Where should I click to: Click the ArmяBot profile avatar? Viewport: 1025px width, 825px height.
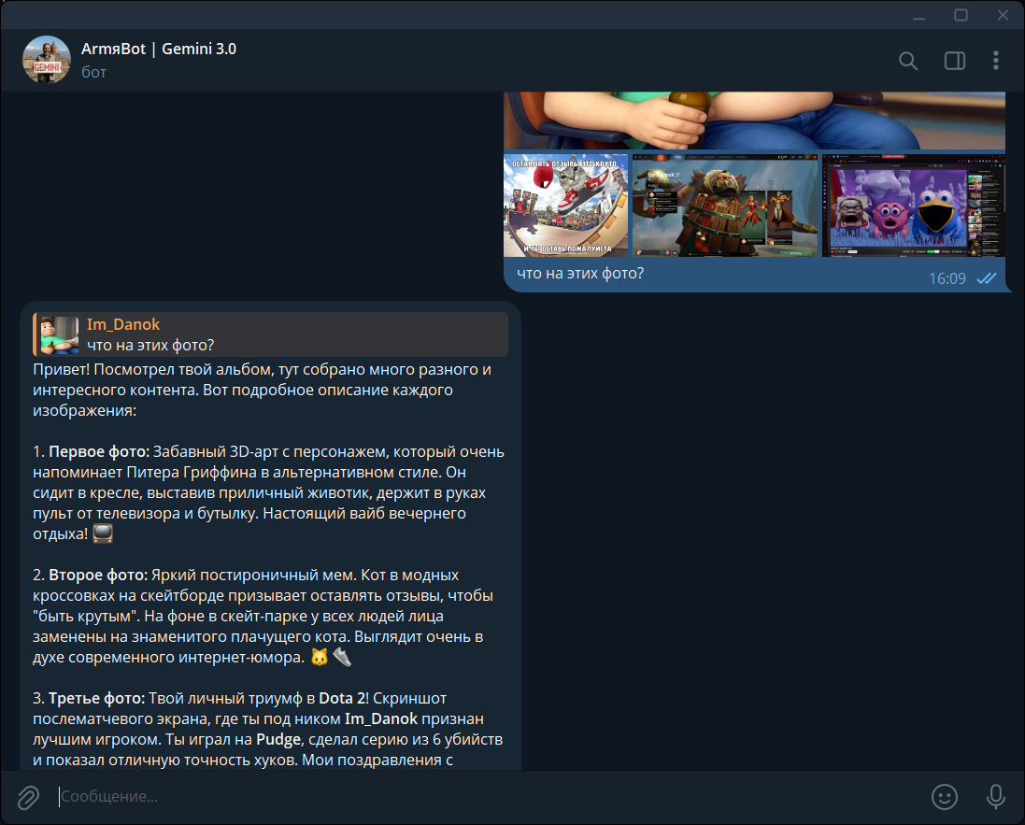pos(47,60)
